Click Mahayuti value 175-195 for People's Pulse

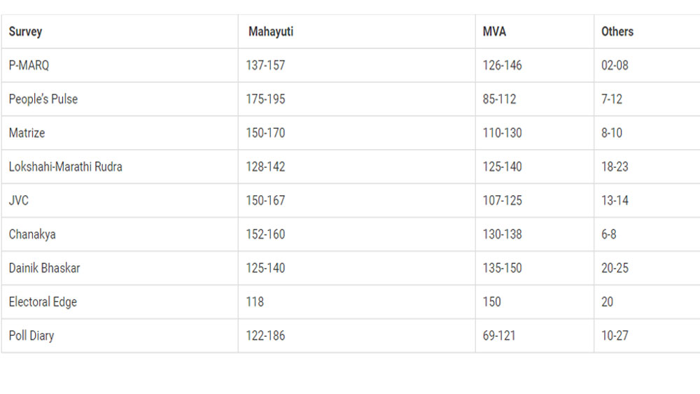265,99
